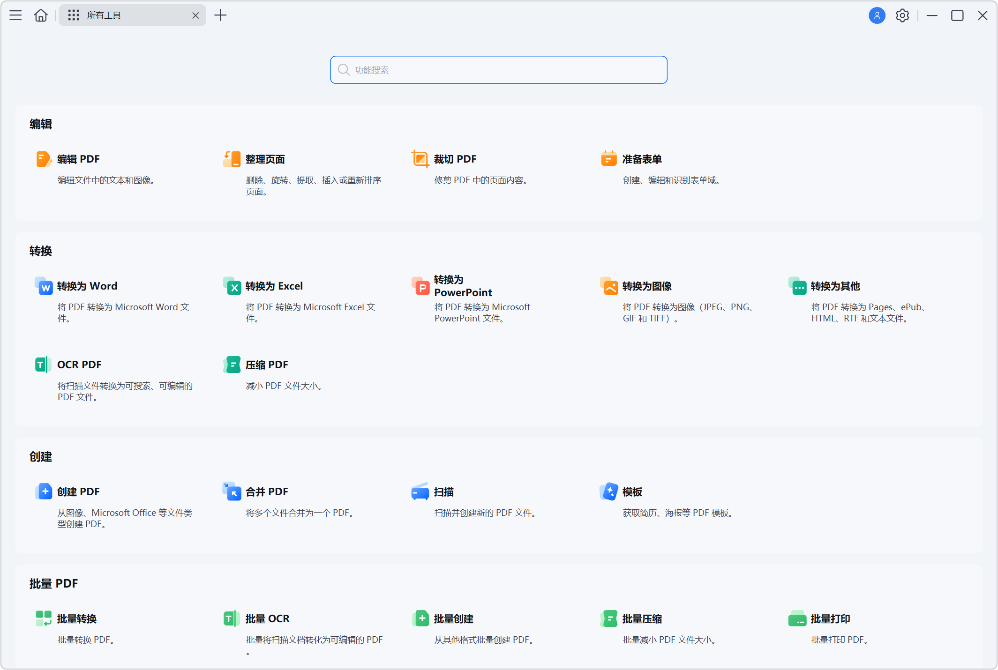The height and width of the screenshot is (670, 998).
Task: Click the 创建 PDF icon
Action: (44, 492)
